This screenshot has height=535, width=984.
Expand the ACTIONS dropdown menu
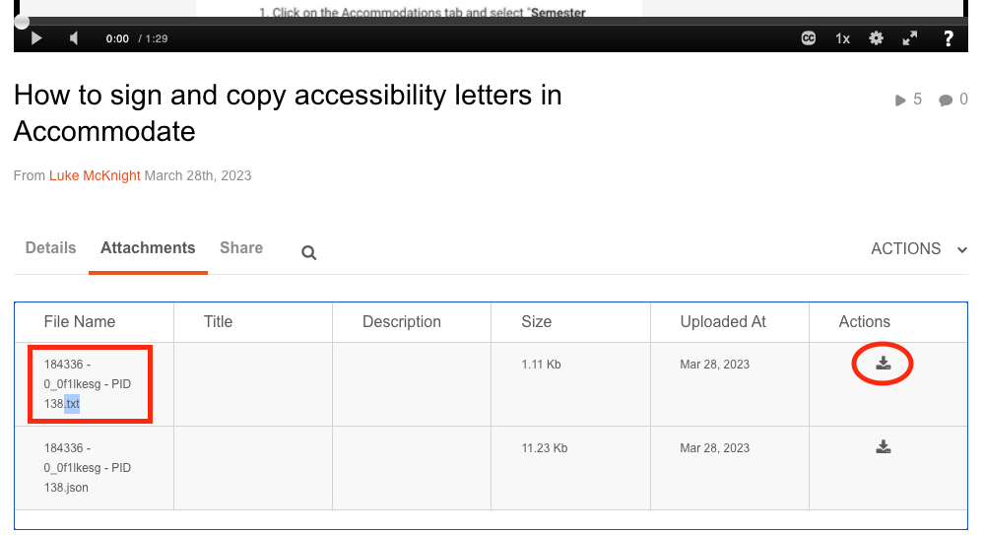(x=918, y=249)
